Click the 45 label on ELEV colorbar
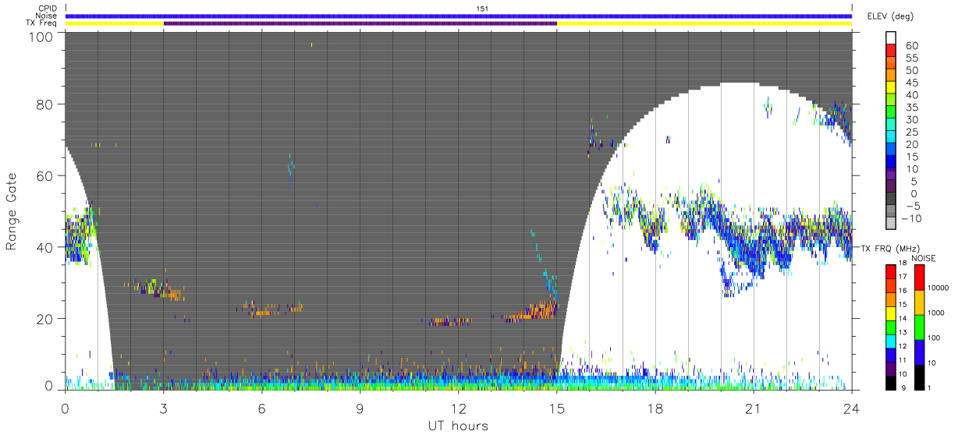 point(910,83)
